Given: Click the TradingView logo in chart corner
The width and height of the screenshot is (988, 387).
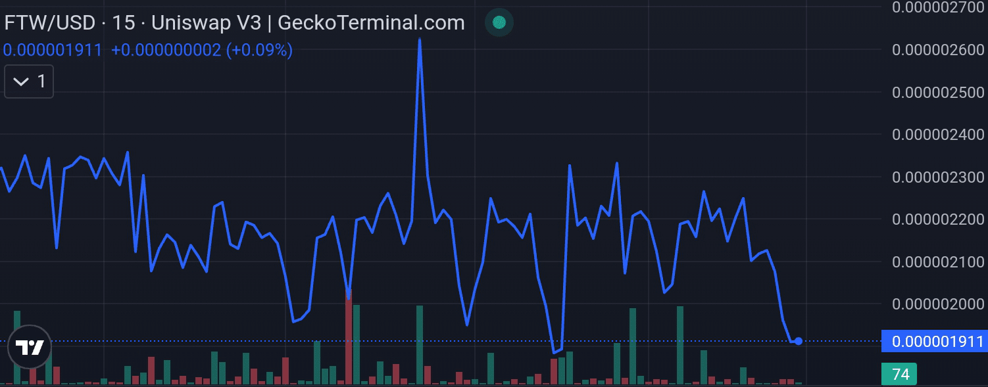Looking at the screenshot, I should 31,347.
